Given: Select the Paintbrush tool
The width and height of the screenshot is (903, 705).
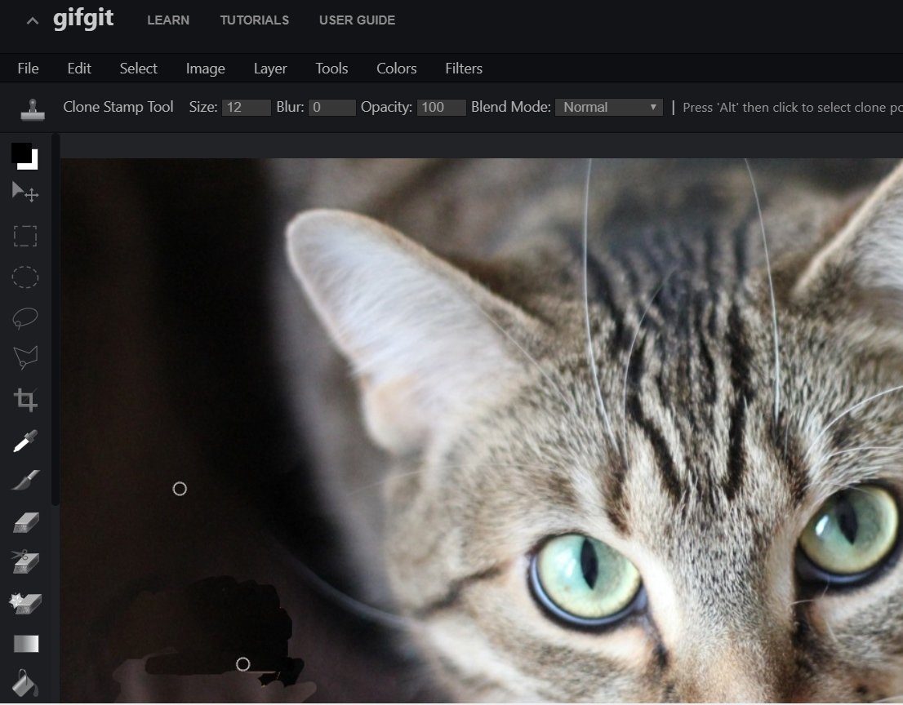Looking at the screenshot, I should click(x=25, y=480).
